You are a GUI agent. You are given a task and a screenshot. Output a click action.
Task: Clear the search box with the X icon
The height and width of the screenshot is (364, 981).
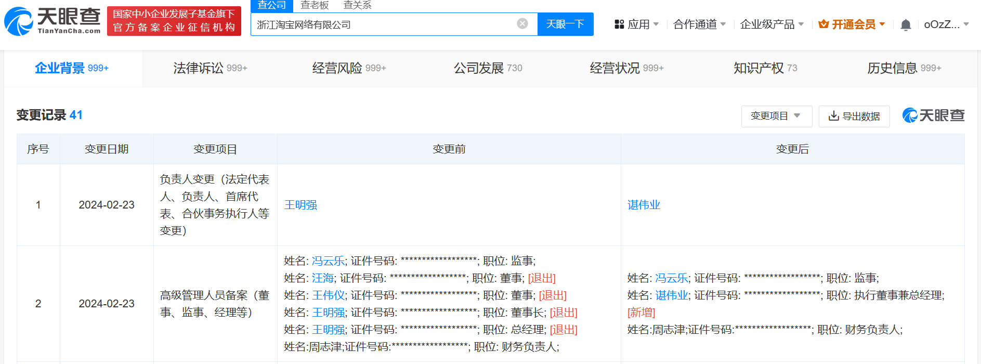coord(522,24)
